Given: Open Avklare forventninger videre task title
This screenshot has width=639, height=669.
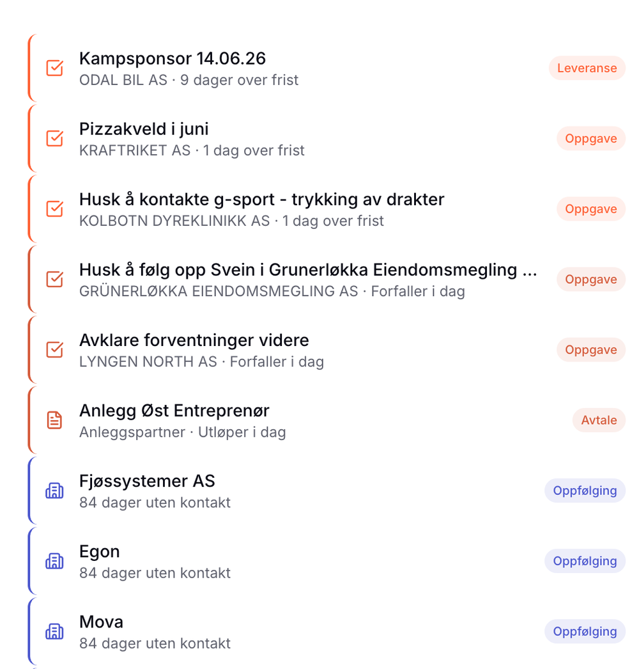Looking at the screenshot, I should coord(194,340).
